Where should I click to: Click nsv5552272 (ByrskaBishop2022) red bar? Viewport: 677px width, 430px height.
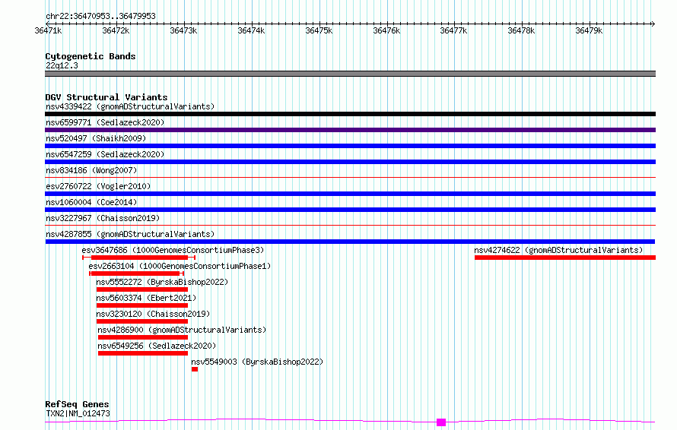click(x=142, y=289)
